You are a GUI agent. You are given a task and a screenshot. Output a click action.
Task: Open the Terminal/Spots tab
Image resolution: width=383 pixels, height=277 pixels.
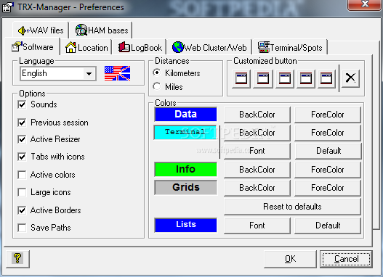point(290,48)
